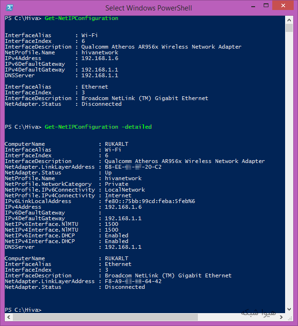This screenshot has height=326, width=298.
Task: Click the first Get-NetIPConfiguration command text
Action: point(81,18)
